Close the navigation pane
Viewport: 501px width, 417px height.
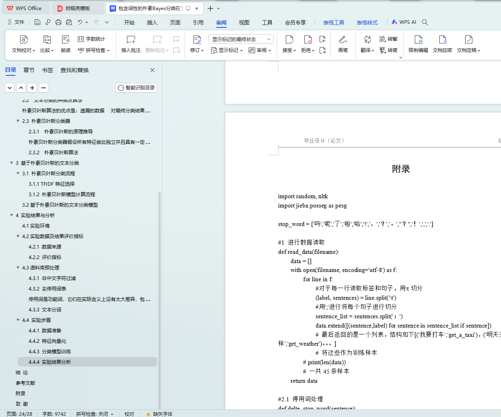(152, 70)
